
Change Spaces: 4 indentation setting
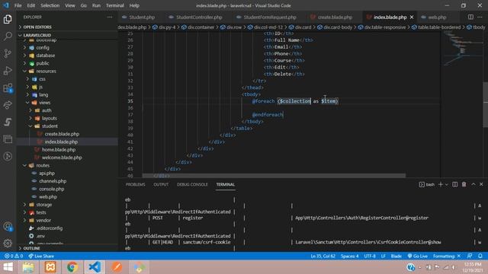349,256
